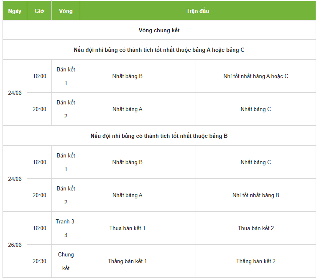319x279 pixels.
Task: Select the Vòng chung kết title row
Action: [159, 30]
